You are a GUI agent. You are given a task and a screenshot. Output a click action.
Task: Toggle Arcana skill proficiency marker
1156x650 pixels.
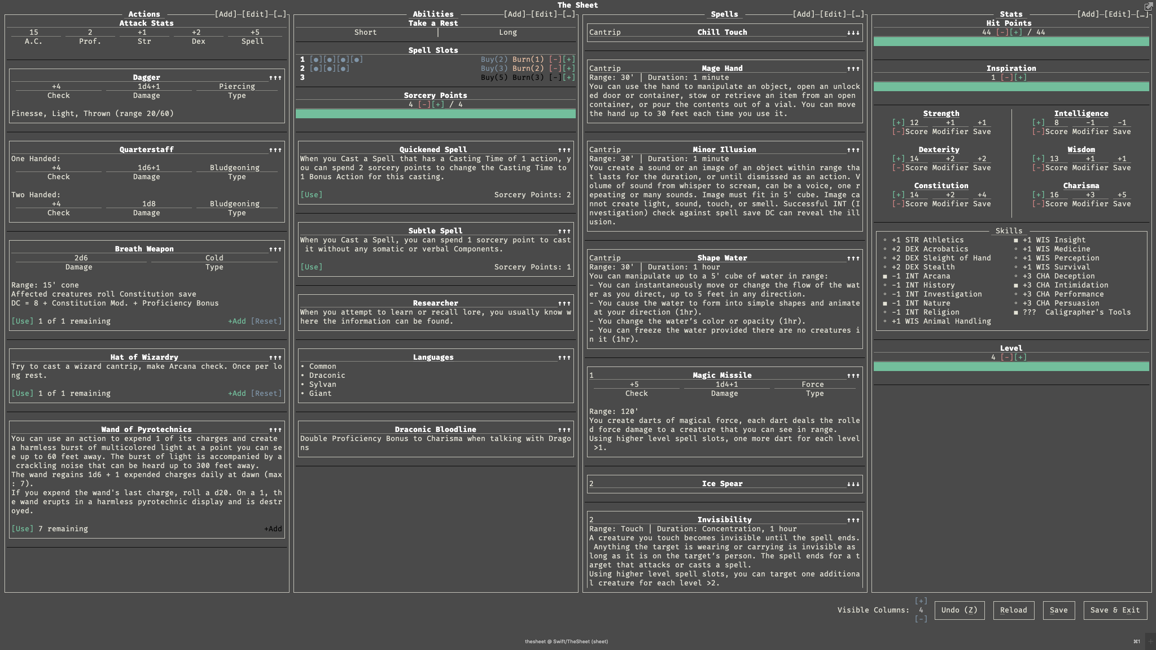[885, 276]
